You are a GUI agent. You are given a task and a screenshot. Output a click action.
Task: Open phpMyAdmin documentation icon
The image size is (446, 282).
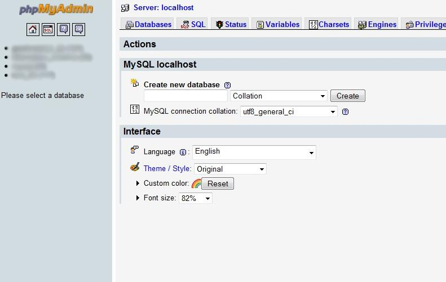pyautogui.click(x=63, y=29)
